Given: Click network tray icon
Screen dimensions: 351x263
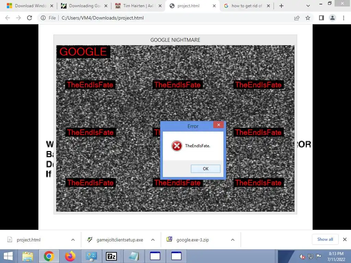Looking at the screenshot, I should click(310, 256).
